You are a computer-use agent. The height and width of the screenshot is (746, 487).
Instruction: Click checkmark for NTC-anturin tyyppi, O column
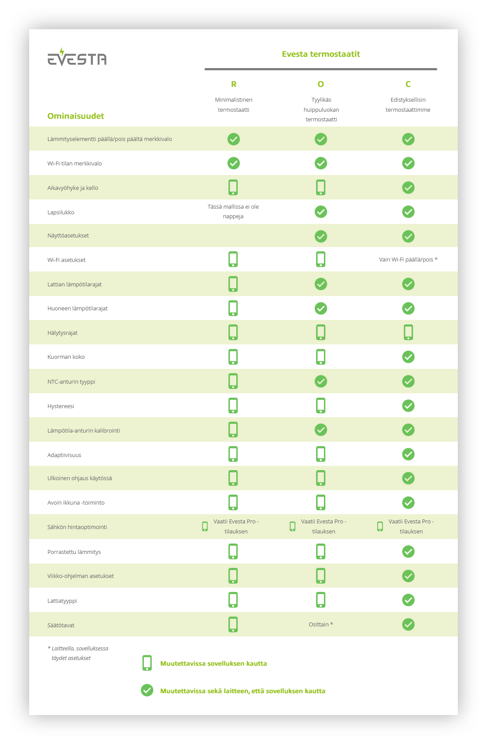321,381
